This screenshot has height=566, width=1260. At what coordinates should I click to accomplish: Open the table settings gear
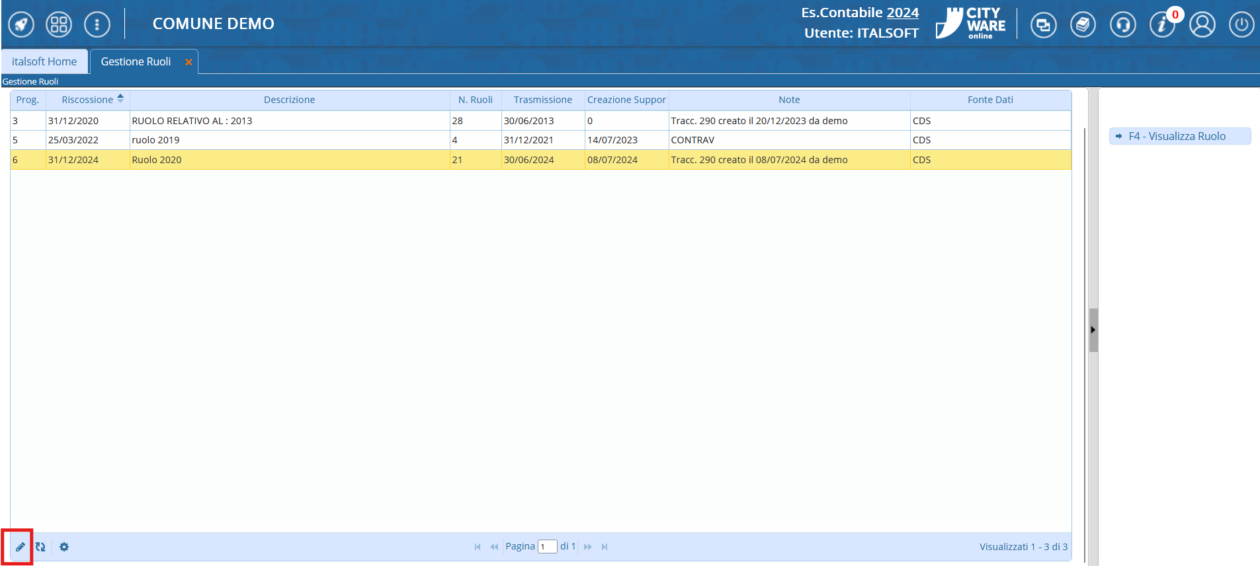click(64, 547)
